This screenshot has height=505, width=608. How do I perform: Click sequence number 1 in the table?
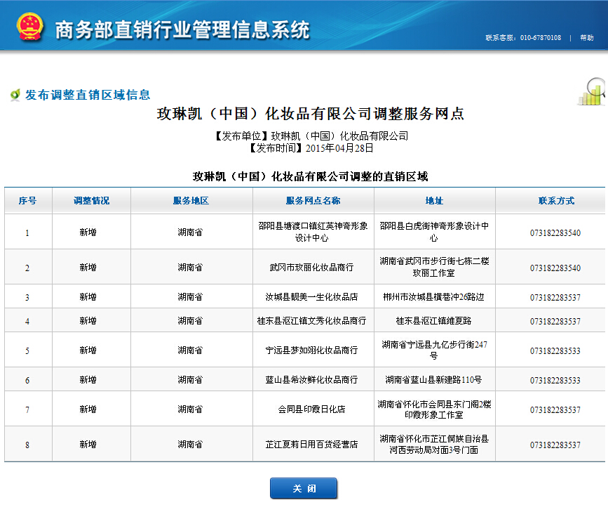(x=27, y=233)
